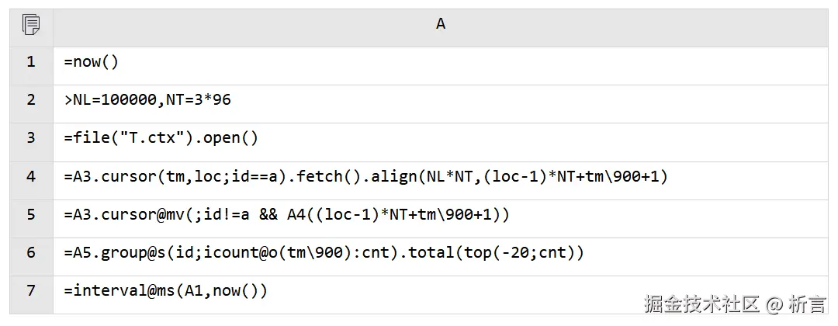Click the document icon in the grid corner
This screenshot has height=326, width=838.
pos(31,25)
